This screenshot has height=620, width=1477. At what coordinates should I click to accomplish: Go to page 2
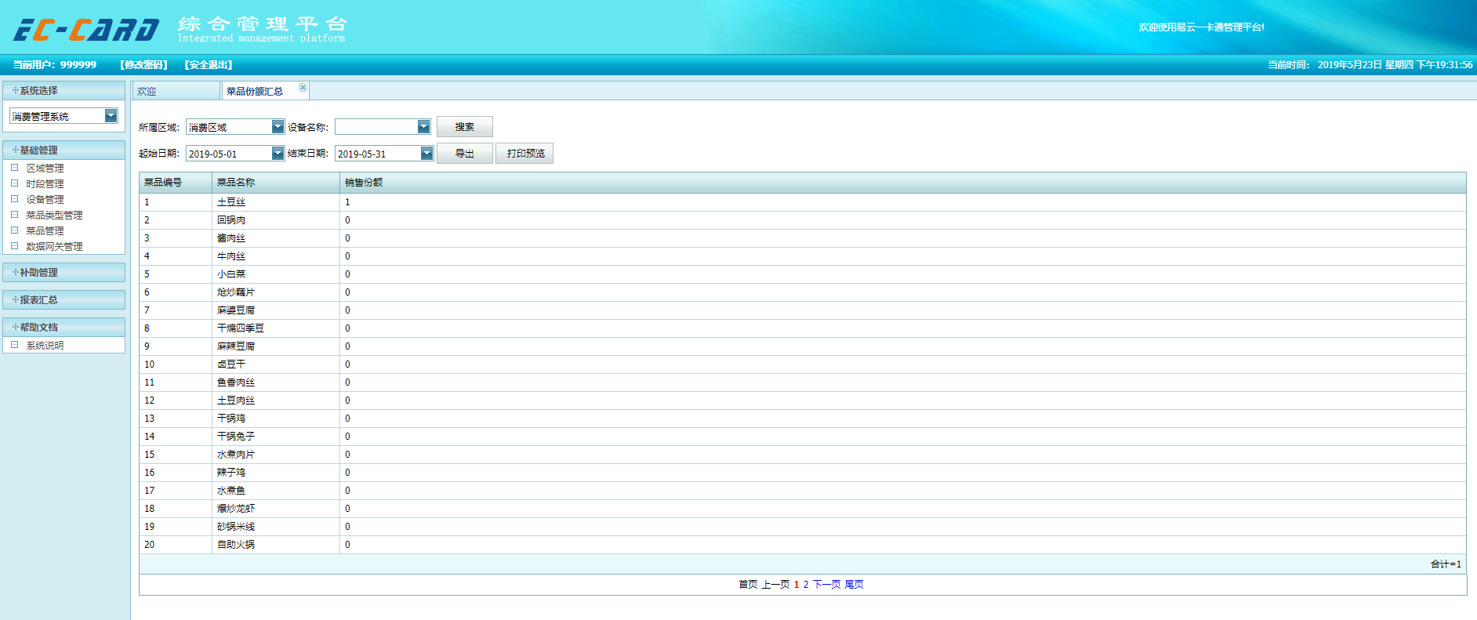click(x=806, y=585)
